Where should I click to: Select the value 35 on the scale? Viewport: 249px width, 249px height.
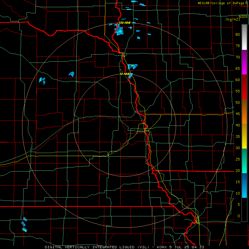pos(238,137)
